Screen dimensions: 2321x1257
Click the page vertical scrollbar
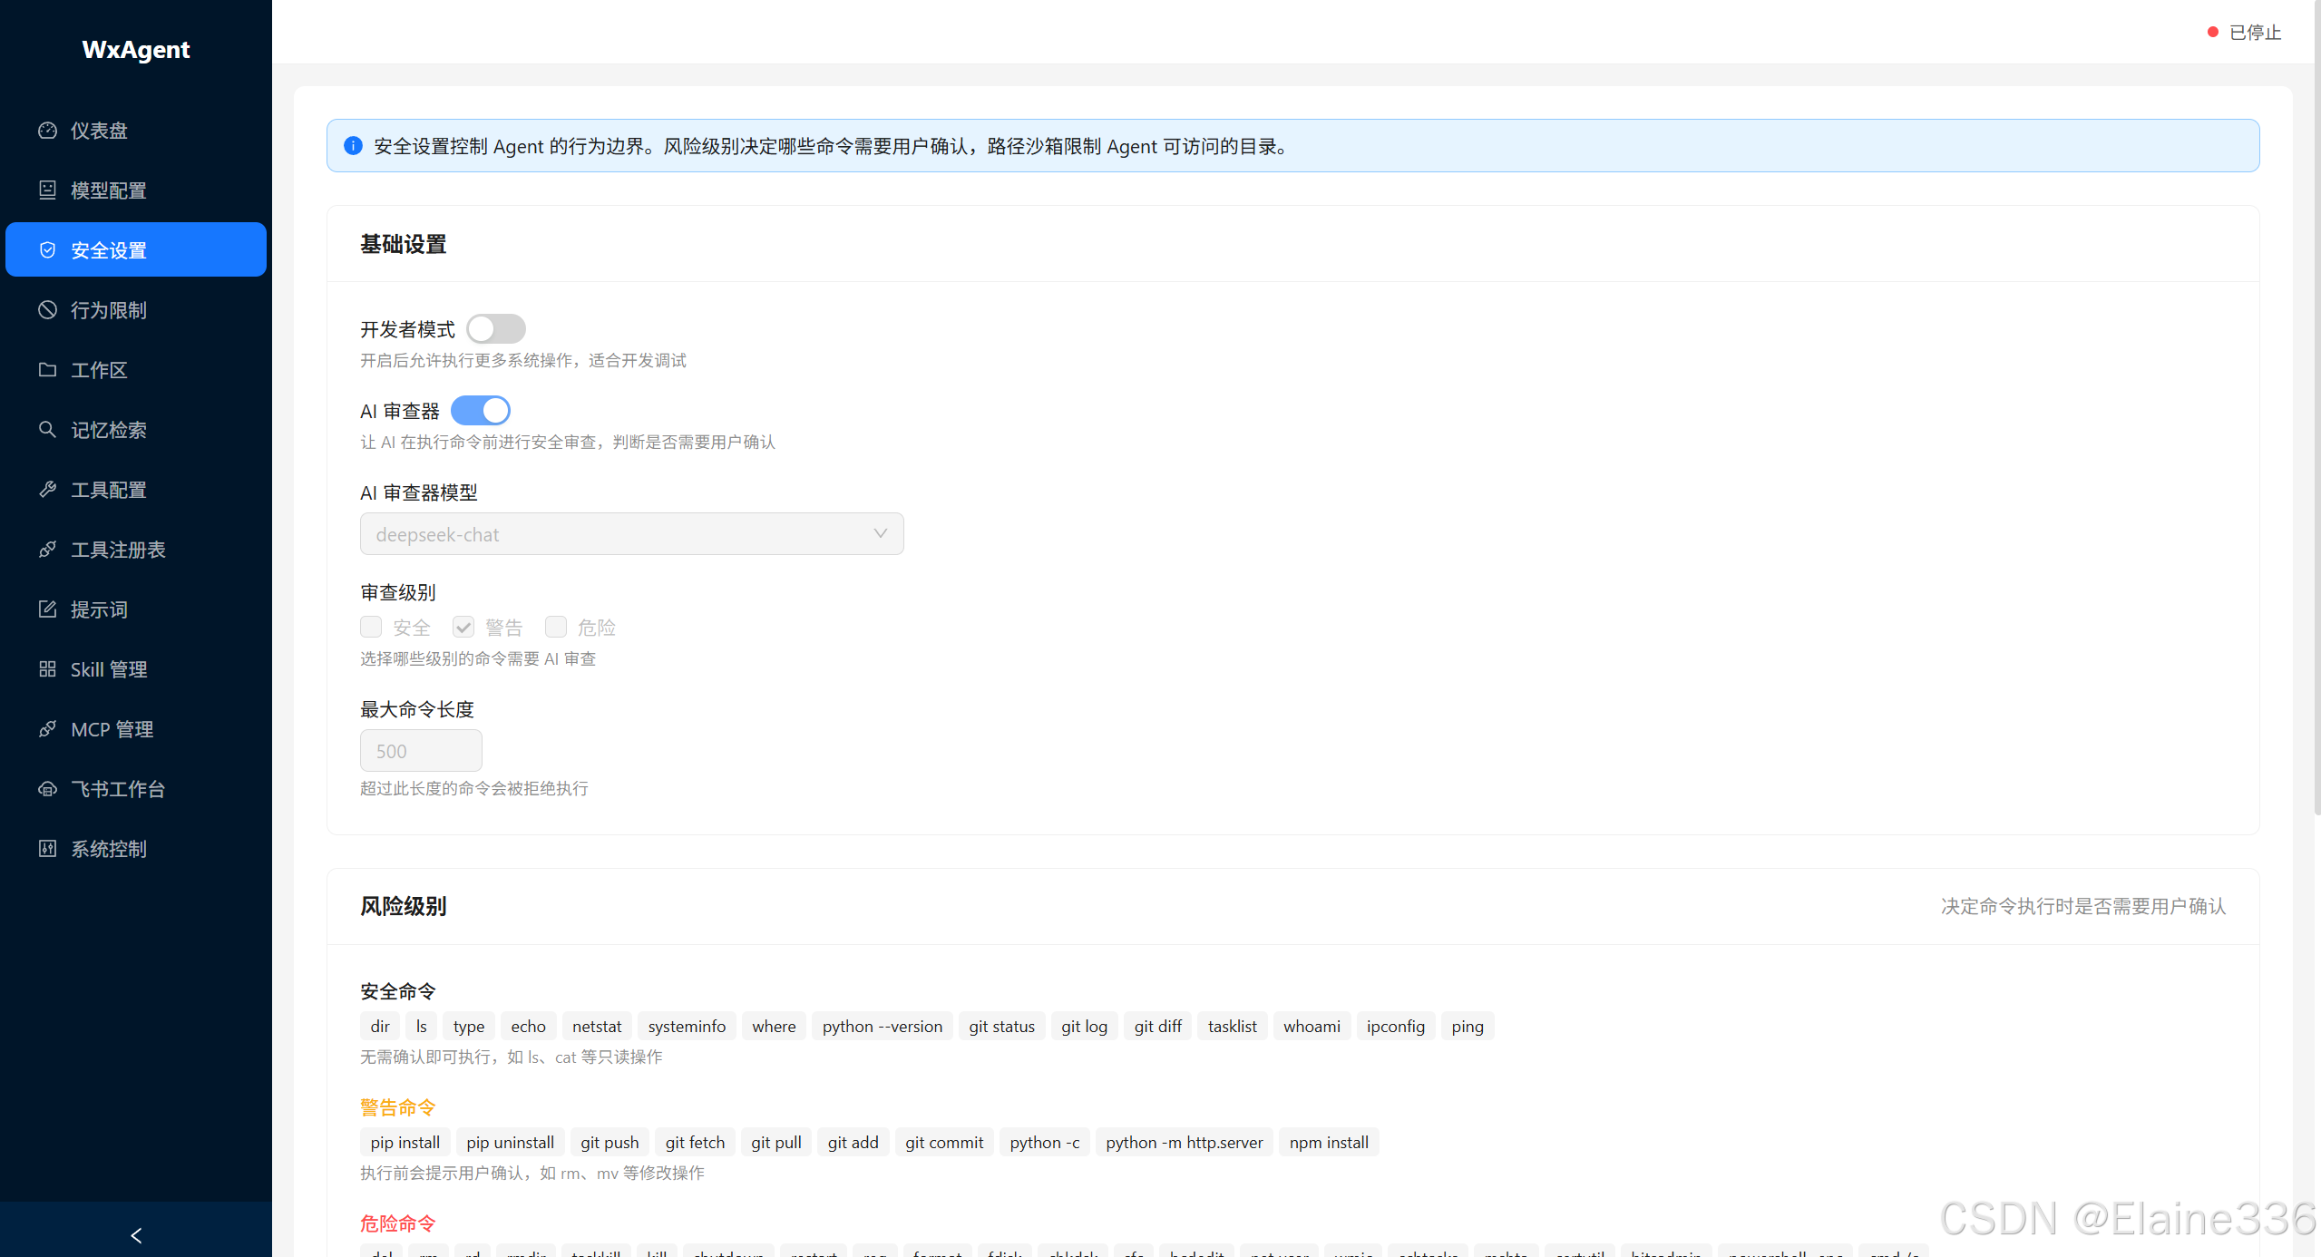2316,408
